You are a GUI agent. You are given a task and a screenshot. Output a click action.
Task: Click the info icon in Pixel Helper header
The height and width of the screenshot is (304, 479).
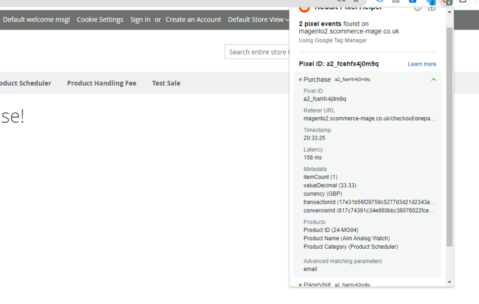click(418, 7)
